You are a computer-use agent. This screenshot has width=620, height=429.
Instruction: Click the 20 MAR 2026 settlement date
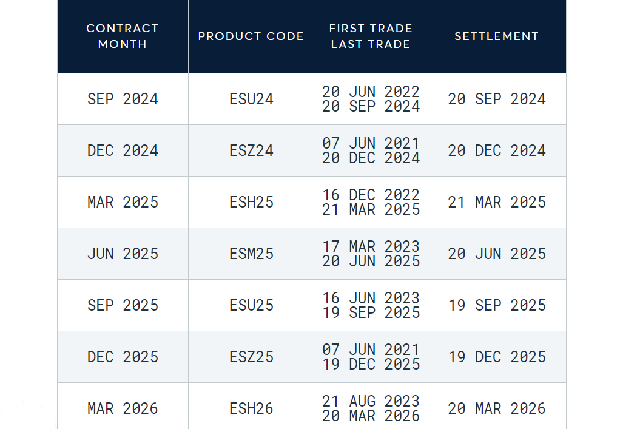pos(497,408)
